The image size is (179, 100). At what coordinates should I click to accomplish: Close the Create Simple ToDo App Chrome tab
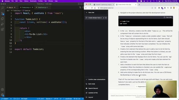click(136, 5)
